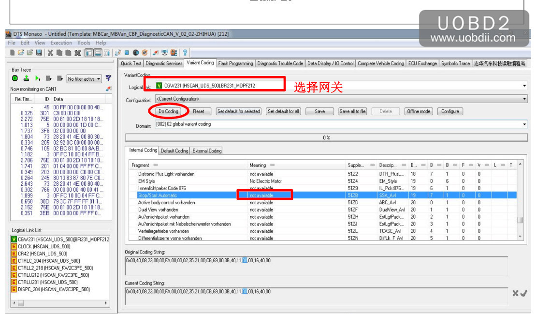Screen dimensions: 536x314
Task: Open the File menu
Action: (x=12, y=43)
